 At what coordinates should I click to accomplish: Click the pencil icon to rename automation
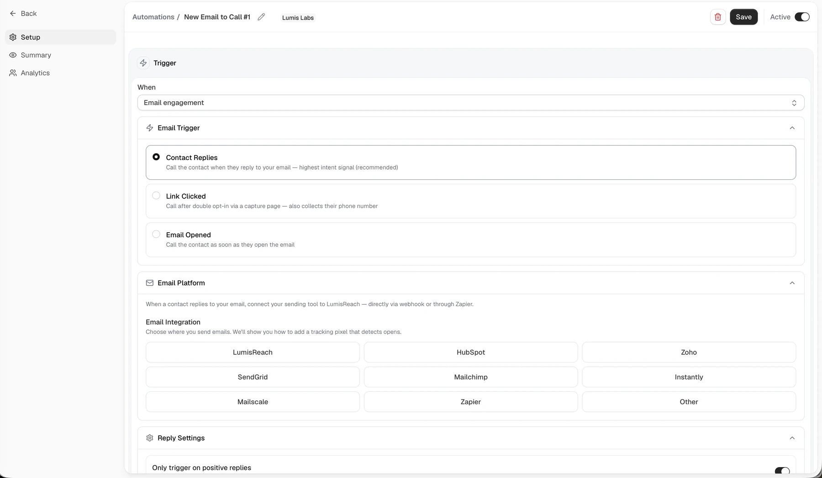click(x=261, y=17)
